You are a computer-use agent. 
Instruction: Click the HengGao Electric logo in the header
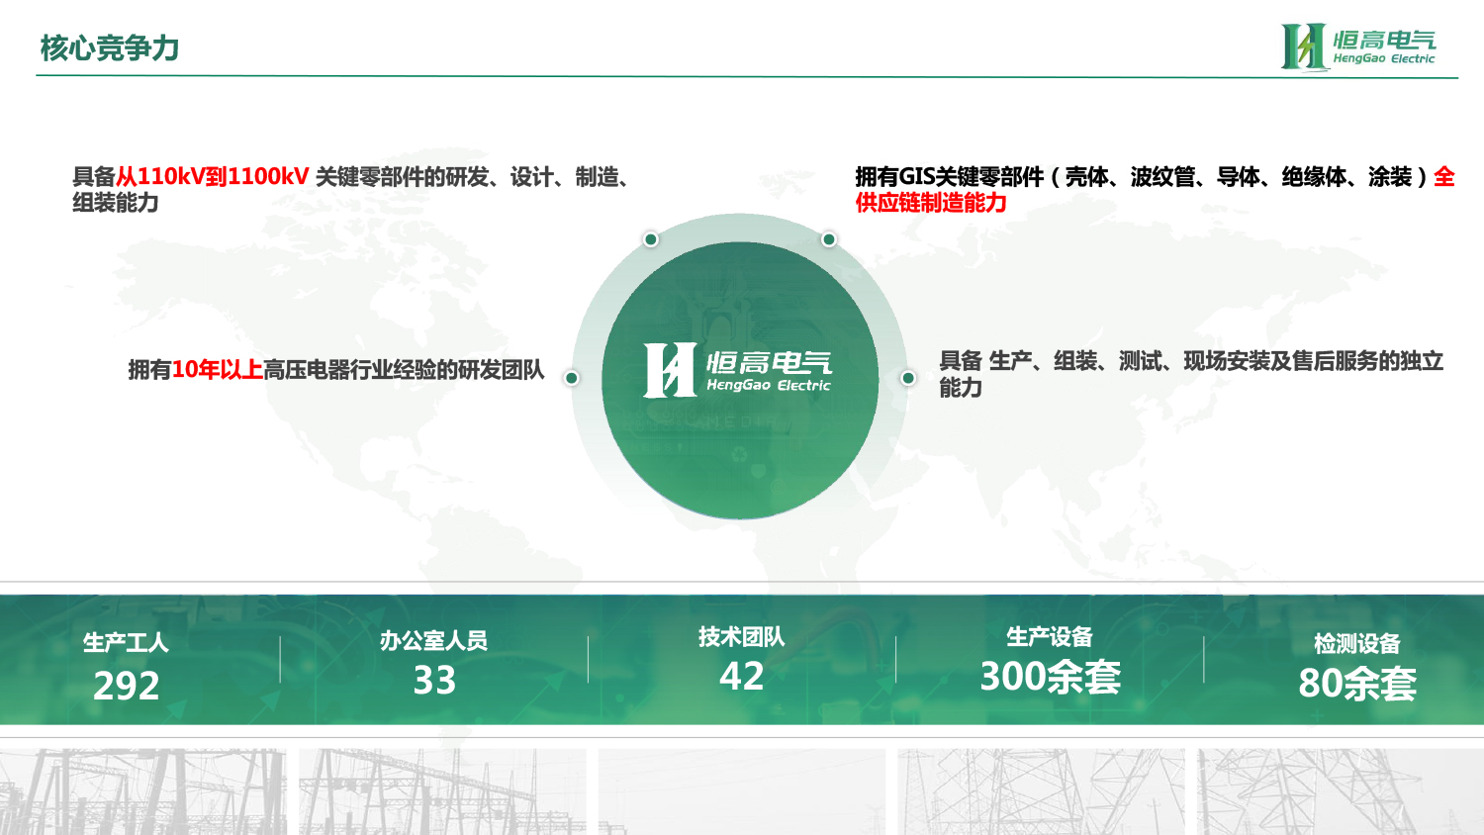1357,46
